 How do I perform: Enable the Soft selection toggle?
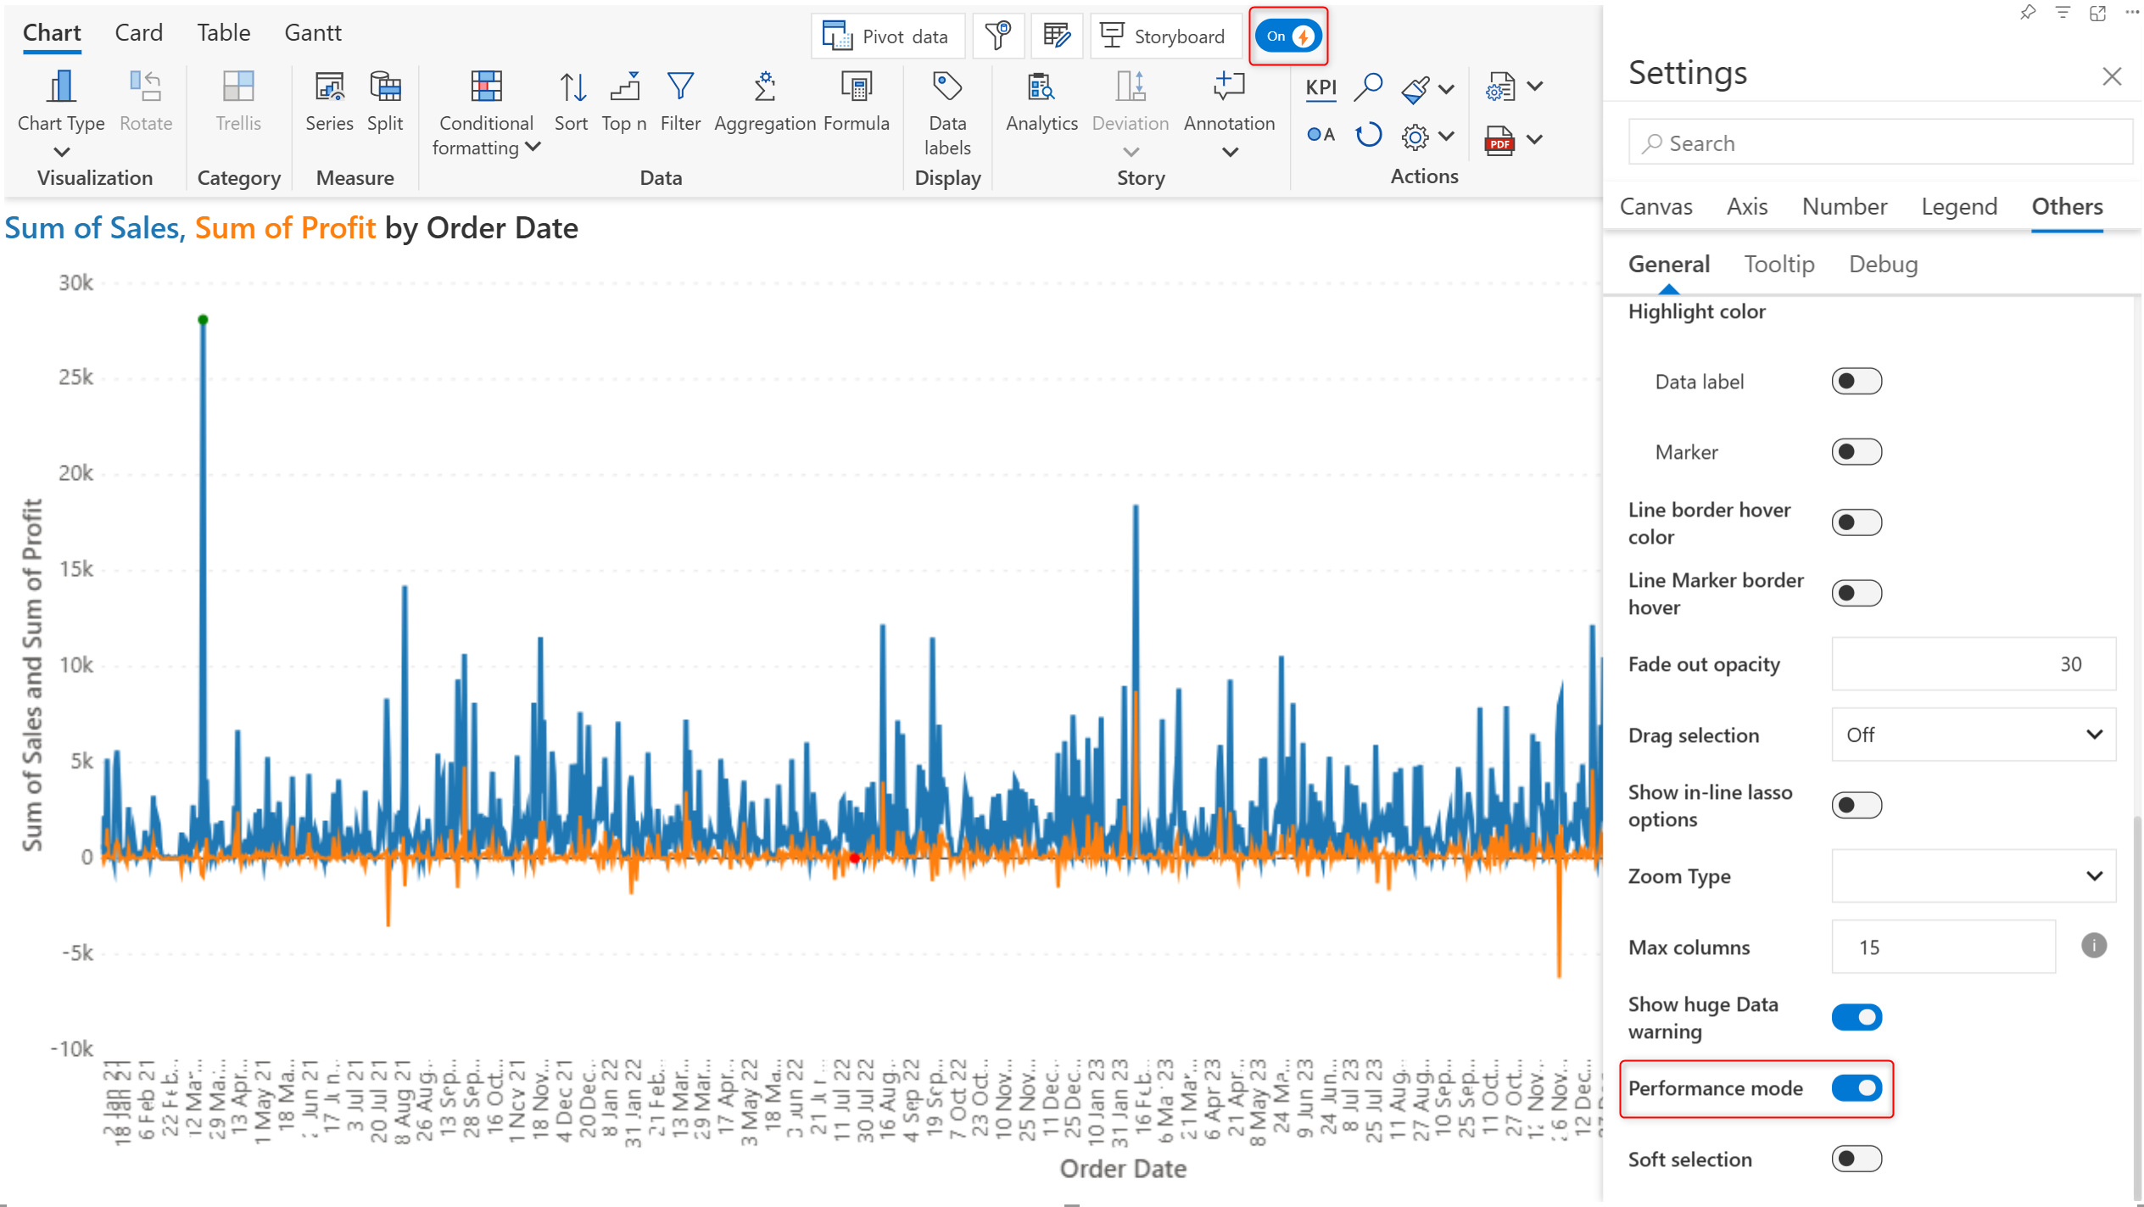click(x=1856, y=1158)
